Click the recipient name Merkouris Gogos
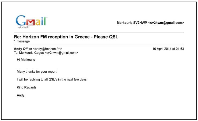 (x=31, y=53)
